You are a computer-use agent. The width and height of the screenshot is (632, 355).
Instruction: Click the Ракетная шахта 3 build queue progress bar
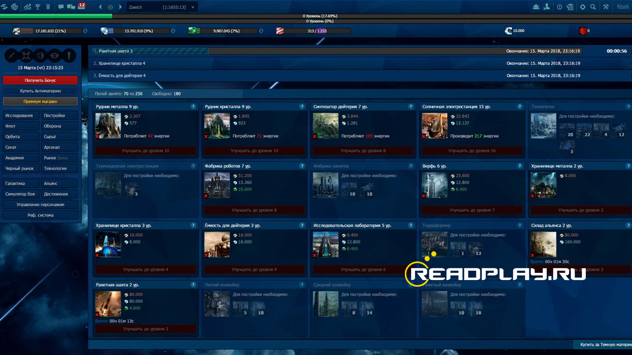coord(337,51)
